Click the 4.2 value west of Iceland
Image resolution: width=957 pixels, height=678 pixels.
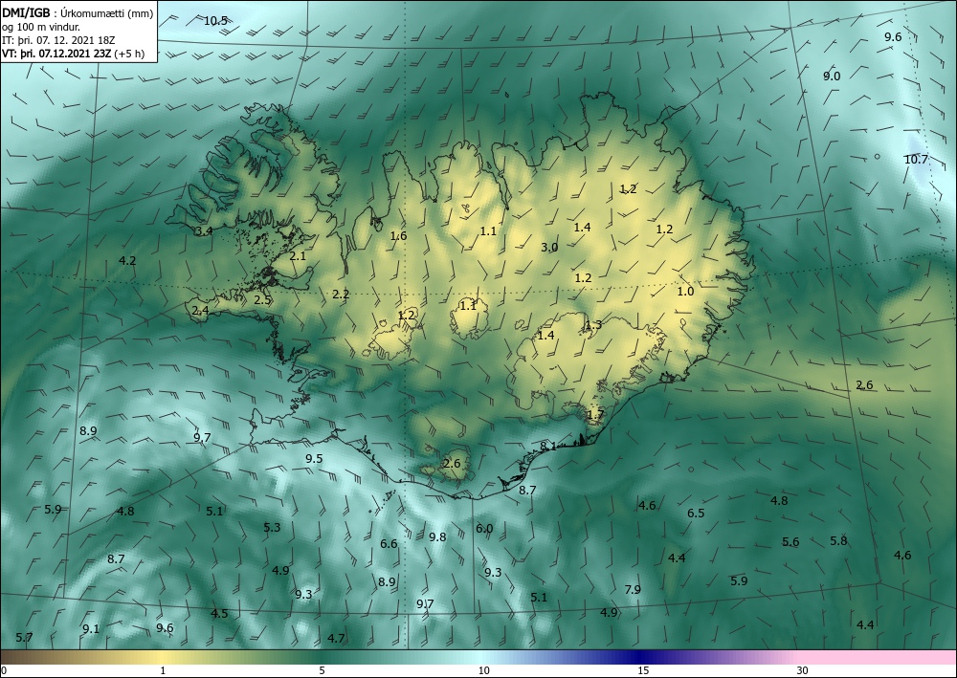click(x=127, y=261)
